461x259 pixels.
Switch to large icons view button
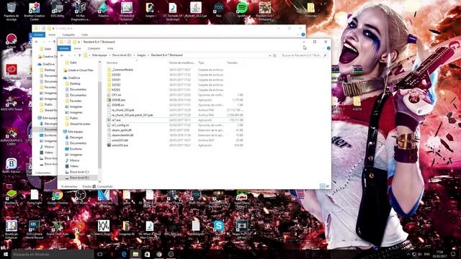(x=328, y=186)
